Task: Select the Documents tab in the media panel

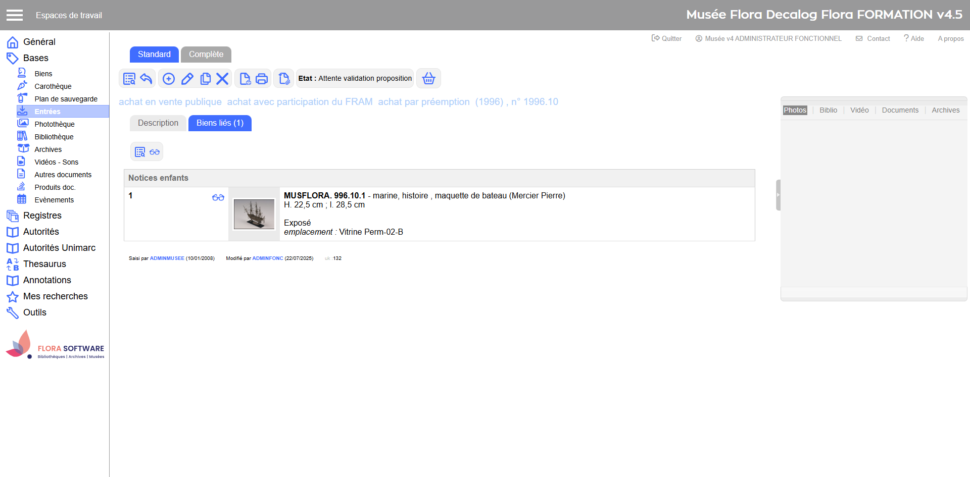Action: click(x=900, y=110)
